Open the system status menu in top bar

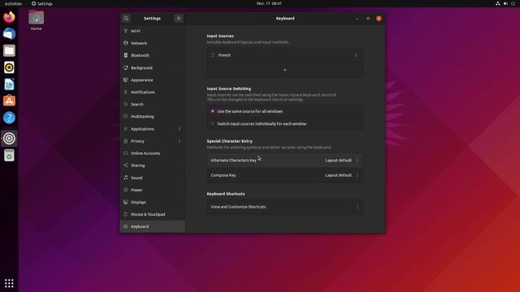click(x=505, y=3)
